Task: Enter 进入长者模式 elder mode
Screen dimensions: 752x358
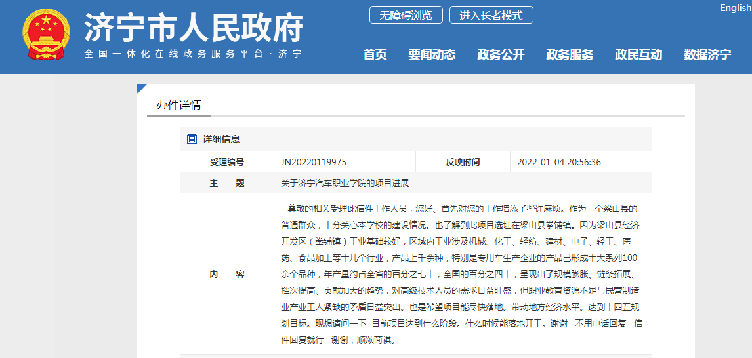Action: tap(491, 15)
